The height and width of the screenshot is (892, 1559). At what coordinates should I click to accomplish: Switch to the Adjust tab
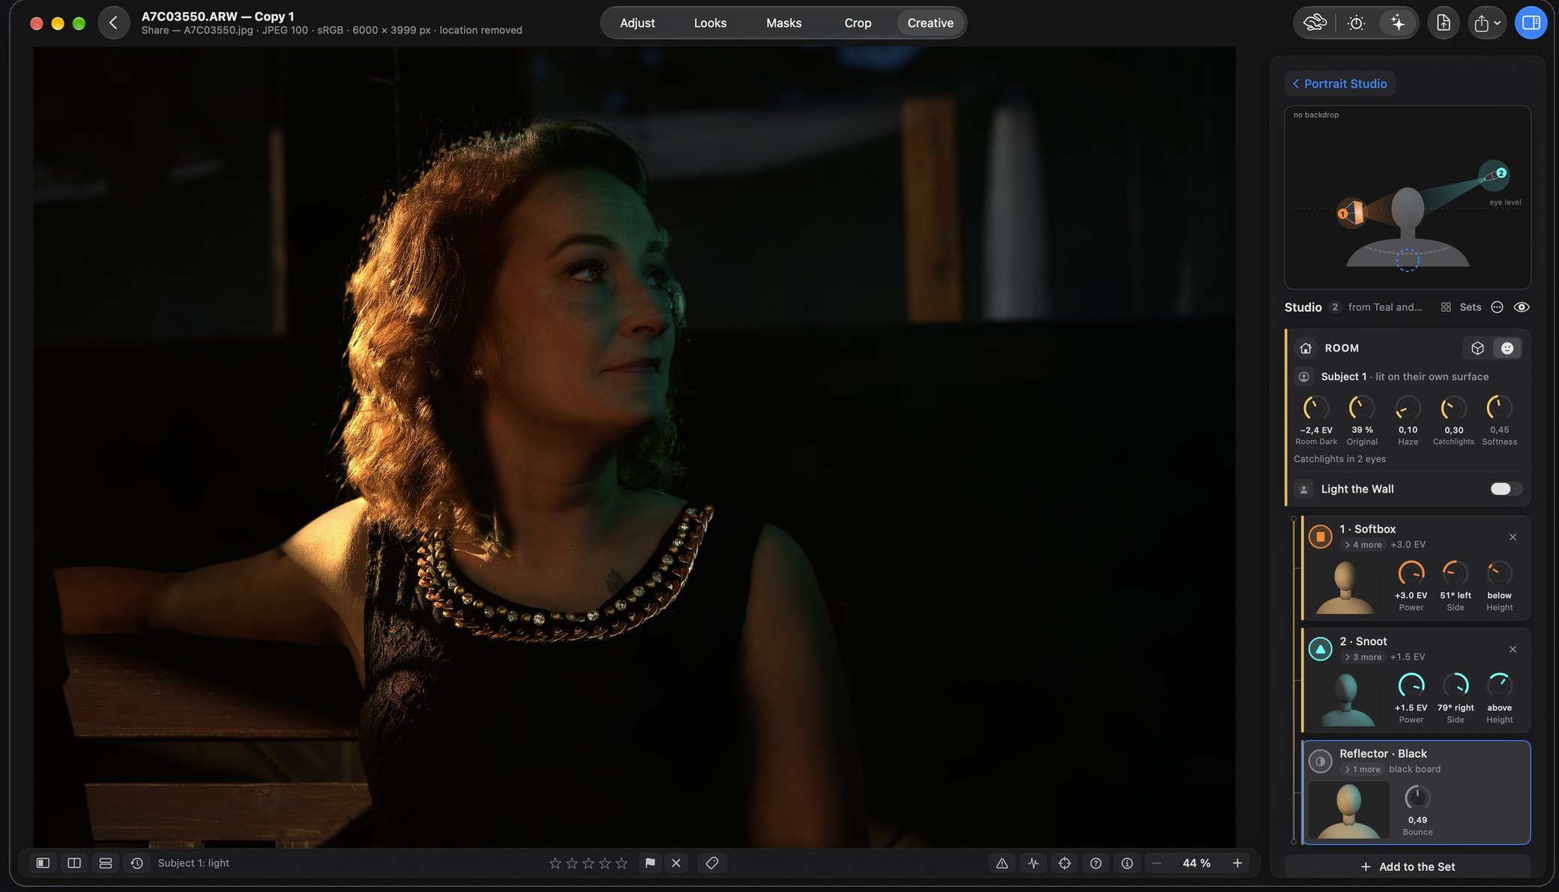click(x=637, y=22)
